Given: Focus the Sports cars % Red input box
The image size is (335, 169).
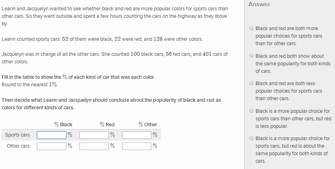Looking at the screenshot, I should 94,135.
